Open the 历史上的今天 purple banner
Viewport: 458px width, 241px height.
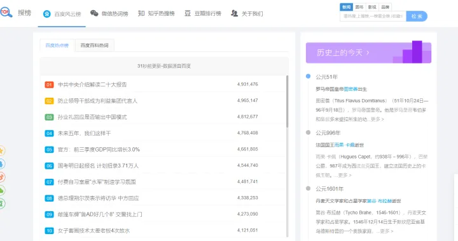pyautogui.click(x=368, y=53)
